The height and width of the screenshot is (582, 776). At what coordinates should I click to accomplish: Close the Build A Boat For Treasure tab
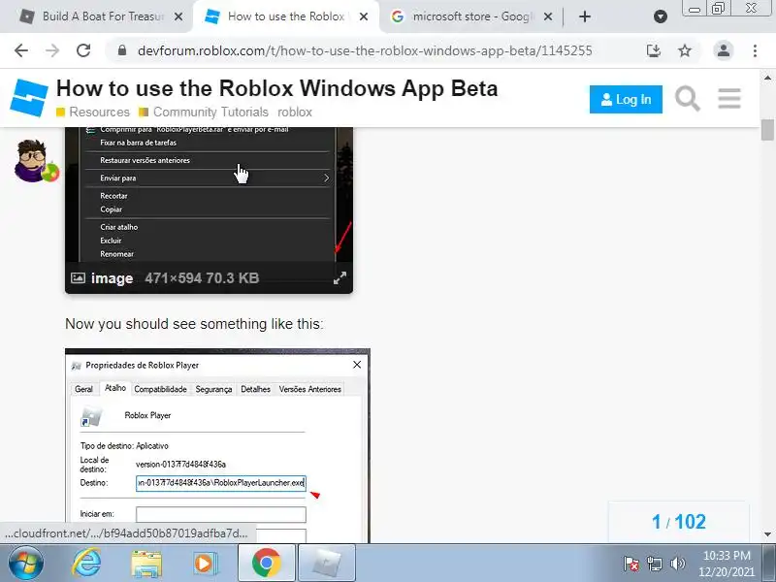coord(178,16)
